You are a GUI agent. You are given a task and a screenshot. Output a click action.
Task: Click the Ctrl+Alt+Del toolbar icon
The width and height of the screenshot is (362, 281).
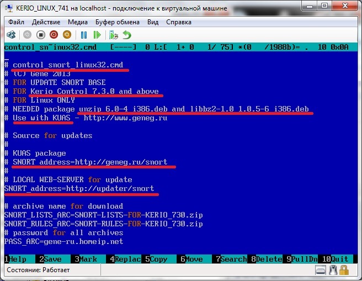click(x=10, y=34)
